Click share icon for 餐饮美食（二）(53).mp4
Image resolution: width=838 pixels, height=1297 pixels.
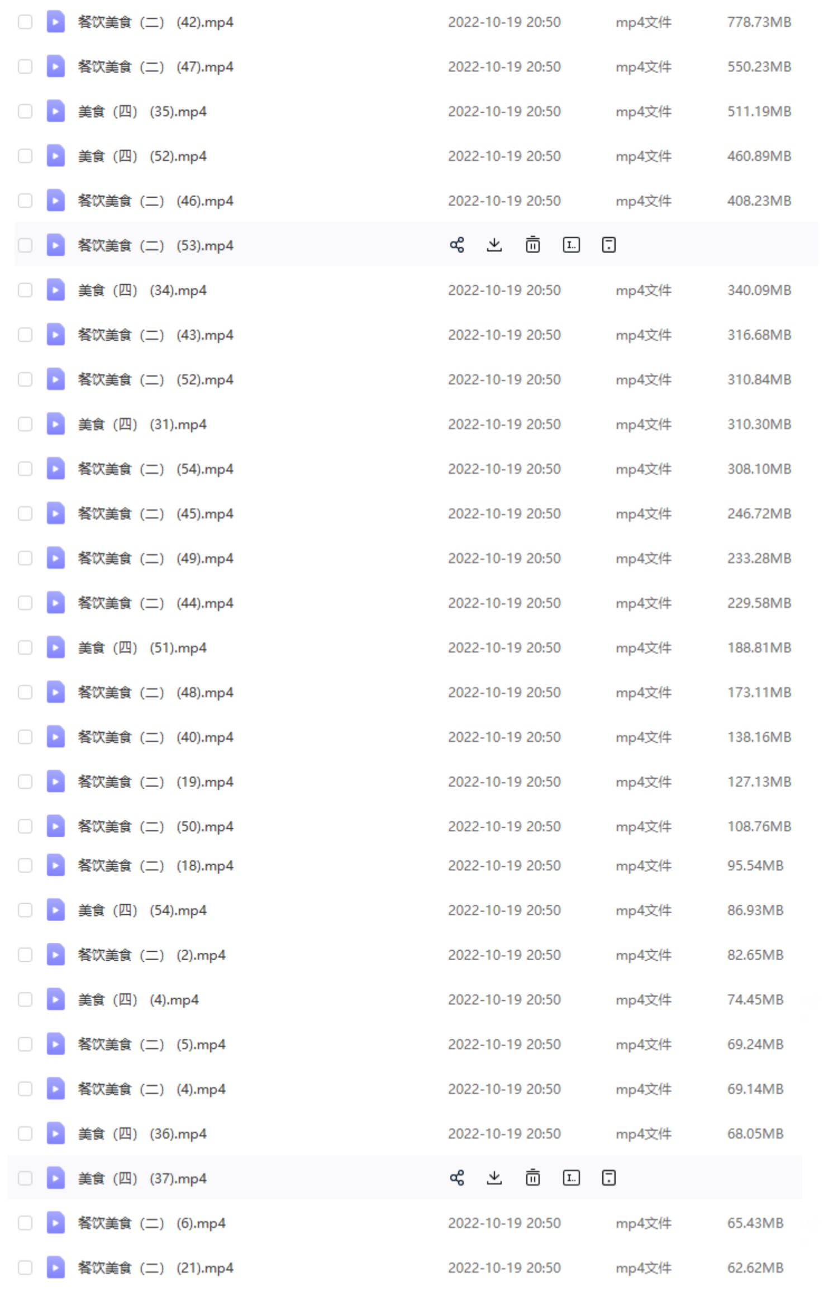456,245
